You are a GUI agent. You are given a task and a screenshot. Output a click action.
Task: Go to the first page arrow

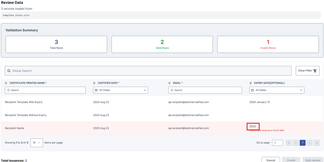[289, 143]
